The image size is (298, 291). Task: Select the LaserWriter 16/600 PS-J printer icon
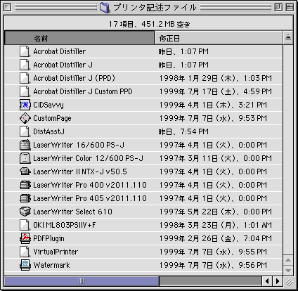25,145
